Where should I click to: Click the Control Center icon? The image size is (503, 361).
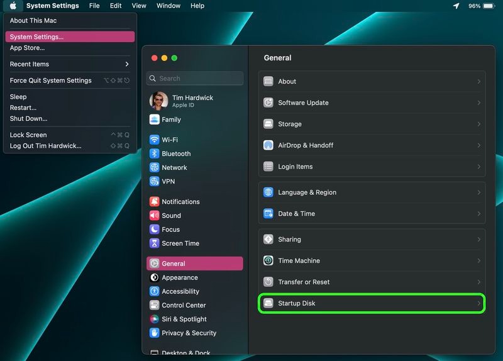click(x=154, y=305)
